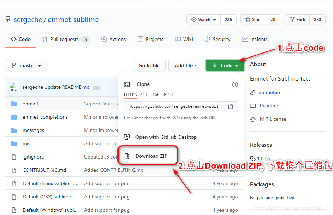Viewport: 333px width, 215px height.
Task: Click the Default (OSX).sublime file icon
Action: pos(14,197)
